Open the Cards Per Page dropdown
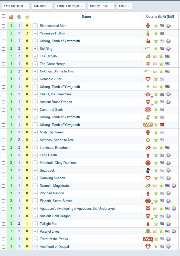Screen dimensions: 180x256 tap(70, 6)
